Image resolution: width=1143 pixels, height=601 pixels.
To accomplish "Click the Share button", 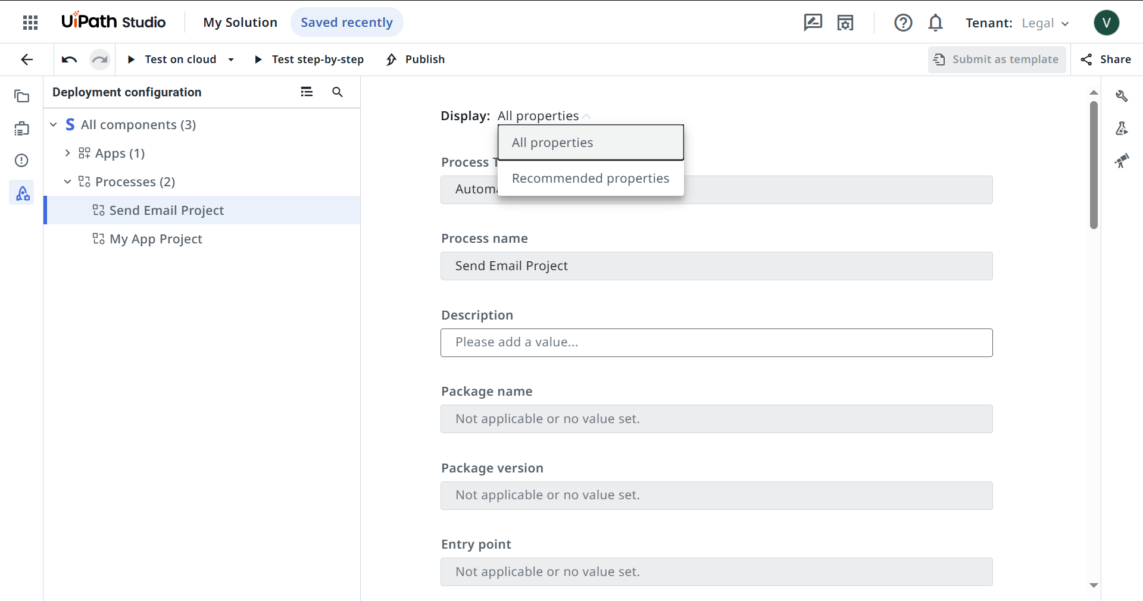I will pos(1106,60).
